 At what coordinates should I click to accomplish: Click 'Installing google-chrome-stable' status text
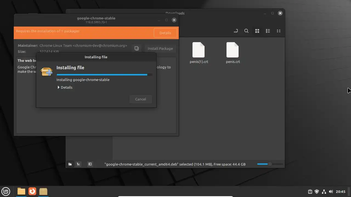click(x=83, y=80)
